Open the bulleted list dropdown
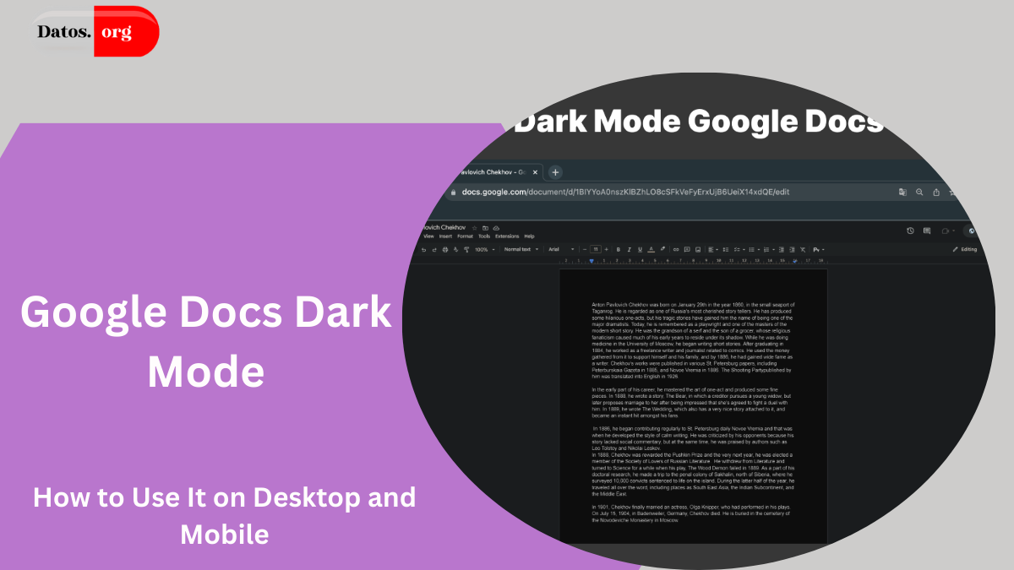Viewport: 1014px width, 570px height. click(x=755, y=249)
